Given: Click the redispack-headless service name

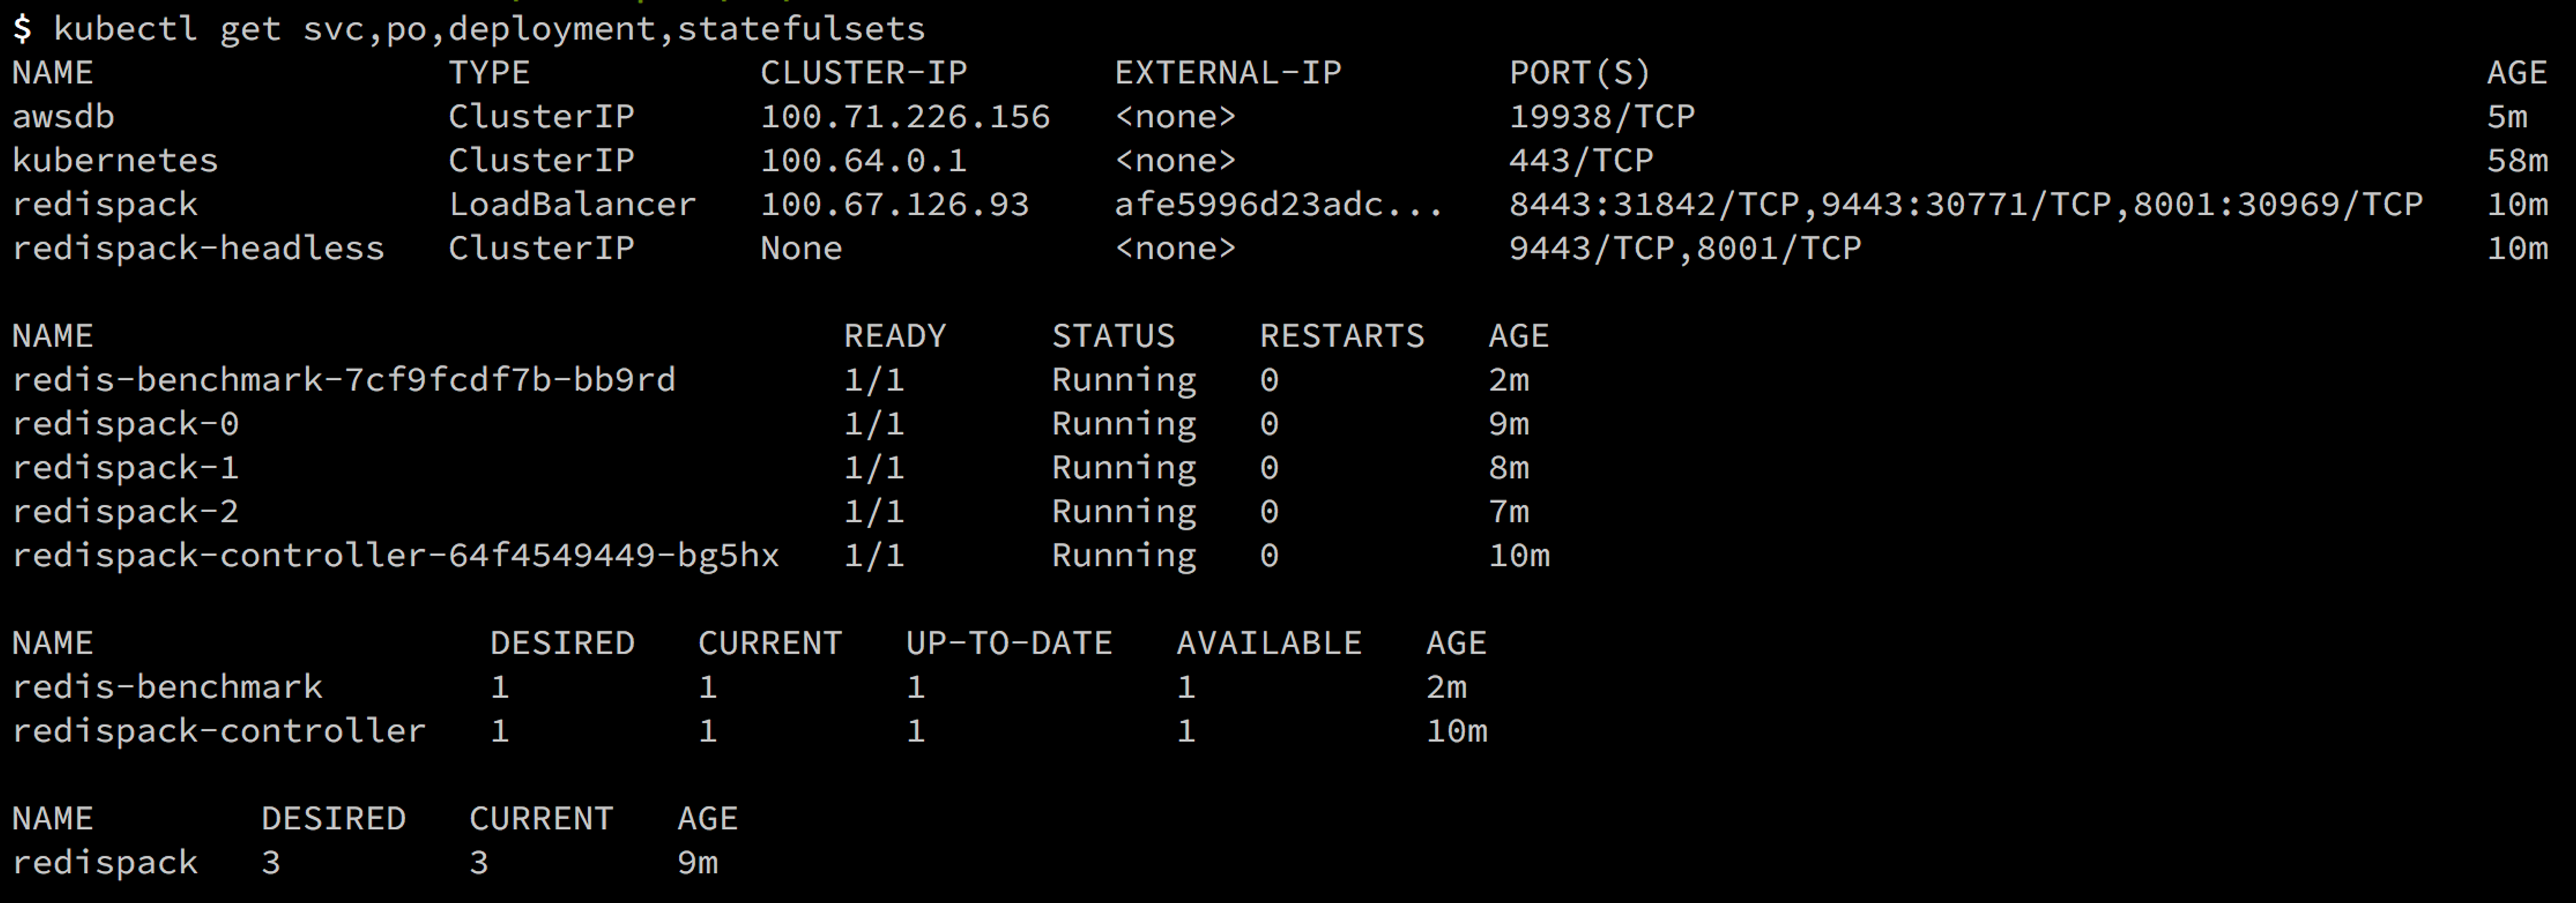Looking at the screenshot, I should pos(198,249).
